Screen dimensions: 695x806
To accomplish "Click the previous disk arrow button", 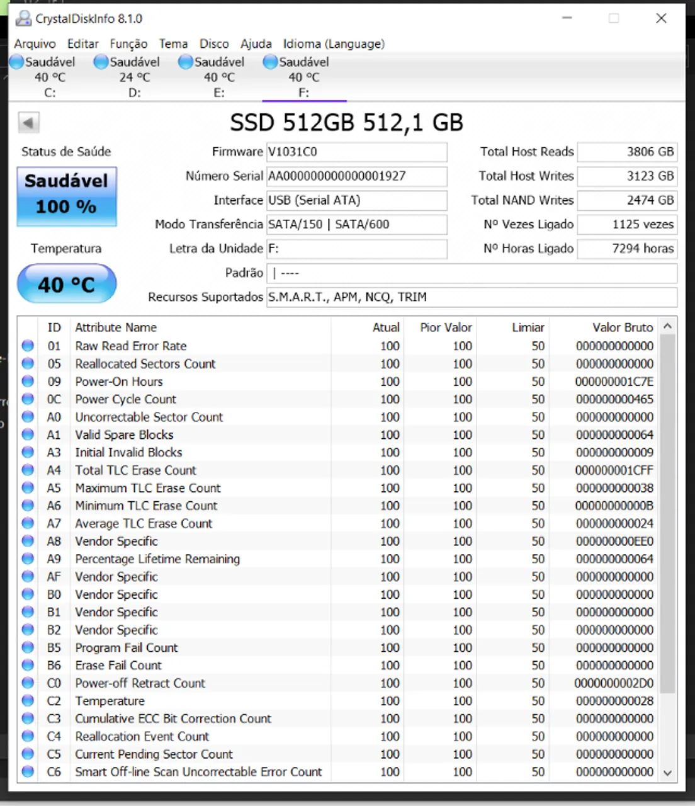I will tap(28, 122).
